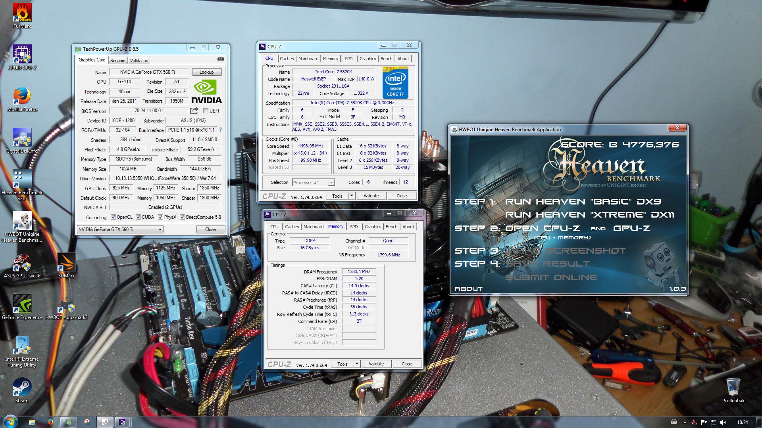Click Submit Online in HWBOT Heaven
Image resolution: width=762 pixels, height=428 pixels.
point(551,277)
